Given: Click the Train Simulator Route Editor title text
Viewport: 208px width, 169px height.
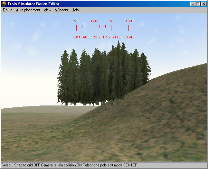Looking at the screenshot, I should click(x=33, y=4).
